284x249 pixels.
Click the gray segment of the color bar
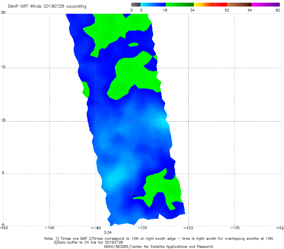click(136, 5)
